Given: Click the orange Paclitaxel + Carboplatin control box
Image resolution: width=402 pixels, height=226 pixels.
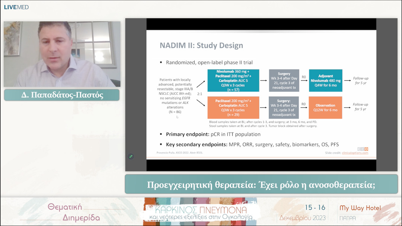Looking at the screenshot, I should [x=233, y=107].
